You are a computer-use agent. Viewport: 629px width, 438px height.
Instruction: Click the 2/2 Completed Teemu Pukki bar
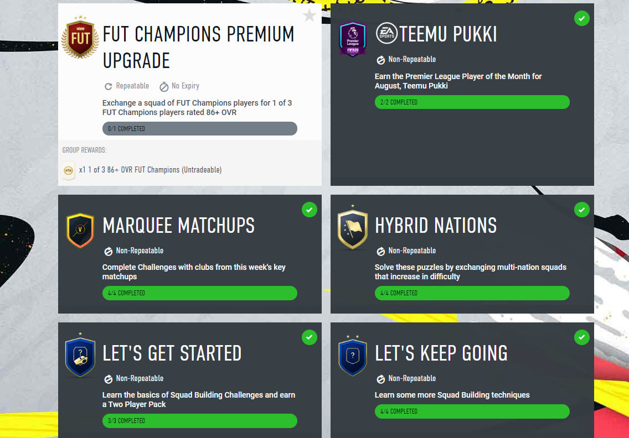pos(472,102)
